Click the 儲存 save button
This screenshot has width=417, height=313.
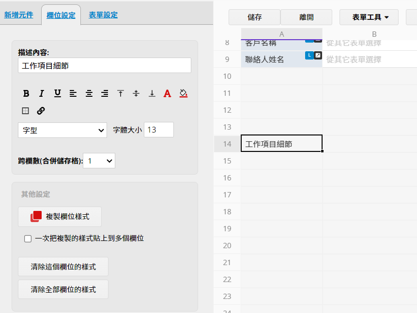[254, 17]
